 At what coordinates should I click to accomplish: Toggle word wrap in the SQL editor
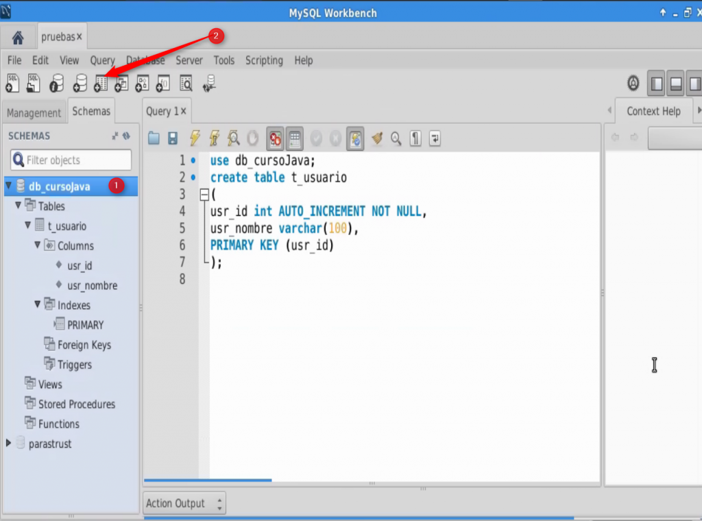[435, 138]
